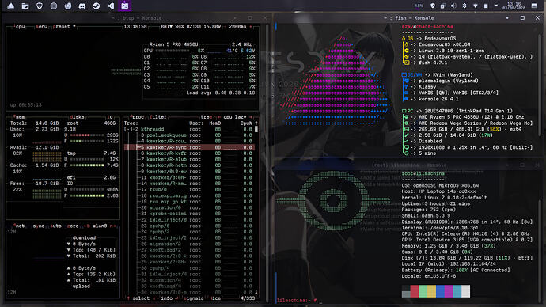Toggle the mem box in btop

(x=19, y=117)
